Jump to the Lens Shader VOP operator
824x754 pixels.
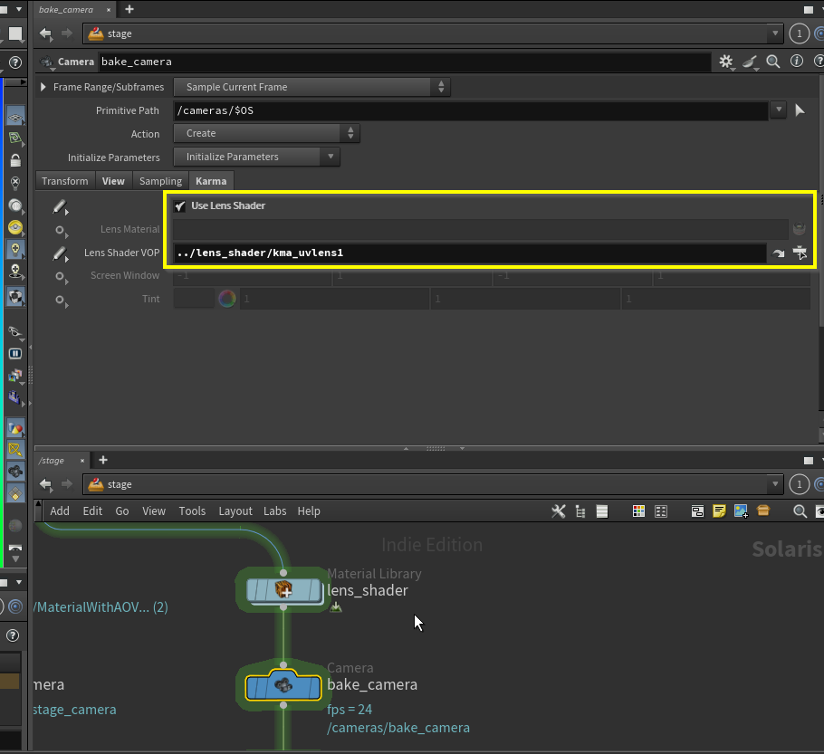(779, 253)
